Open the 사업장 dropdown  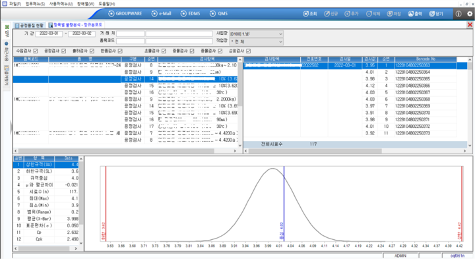(256, 34)
